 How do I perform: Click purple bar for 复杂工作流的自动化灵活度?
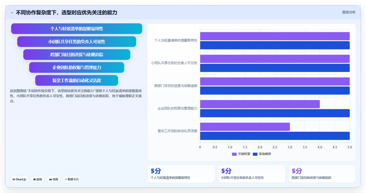245,127
